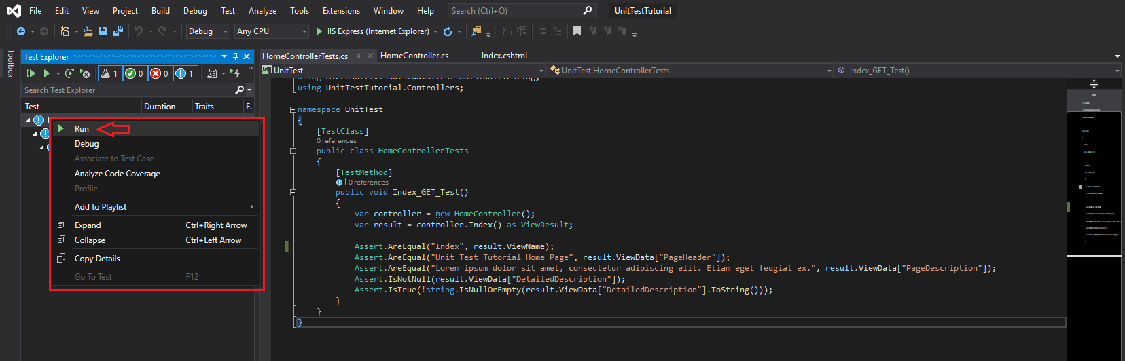Open the File menu
Viewport: 1125px width, 361px height.
(35, 11)
